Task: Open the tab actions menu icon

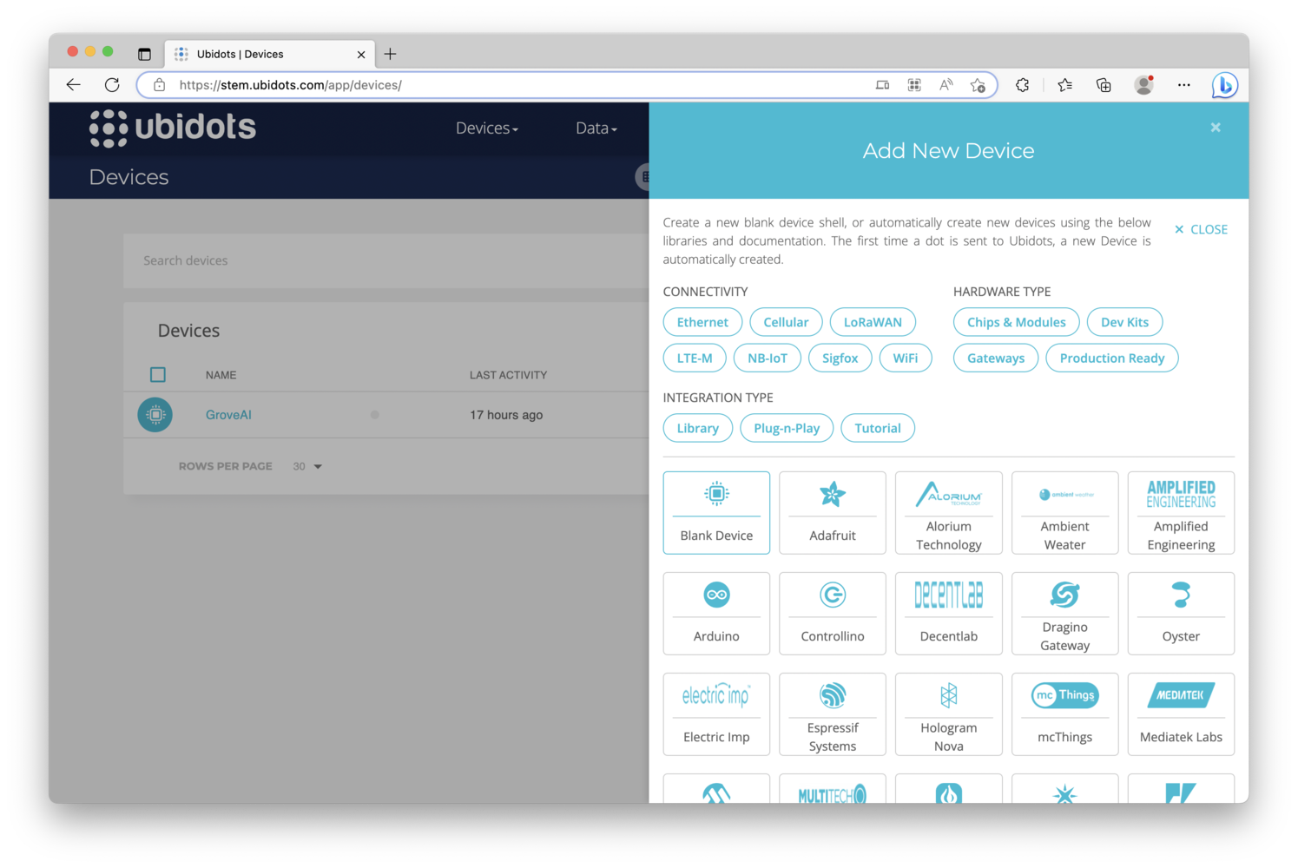Action: click(144, 54)
